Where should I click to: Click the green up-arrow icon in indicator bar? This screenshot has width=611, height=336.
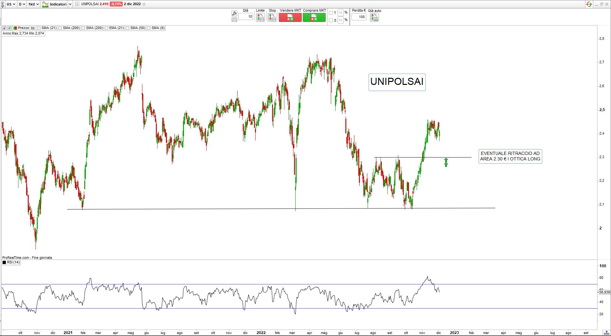point(9,28)
